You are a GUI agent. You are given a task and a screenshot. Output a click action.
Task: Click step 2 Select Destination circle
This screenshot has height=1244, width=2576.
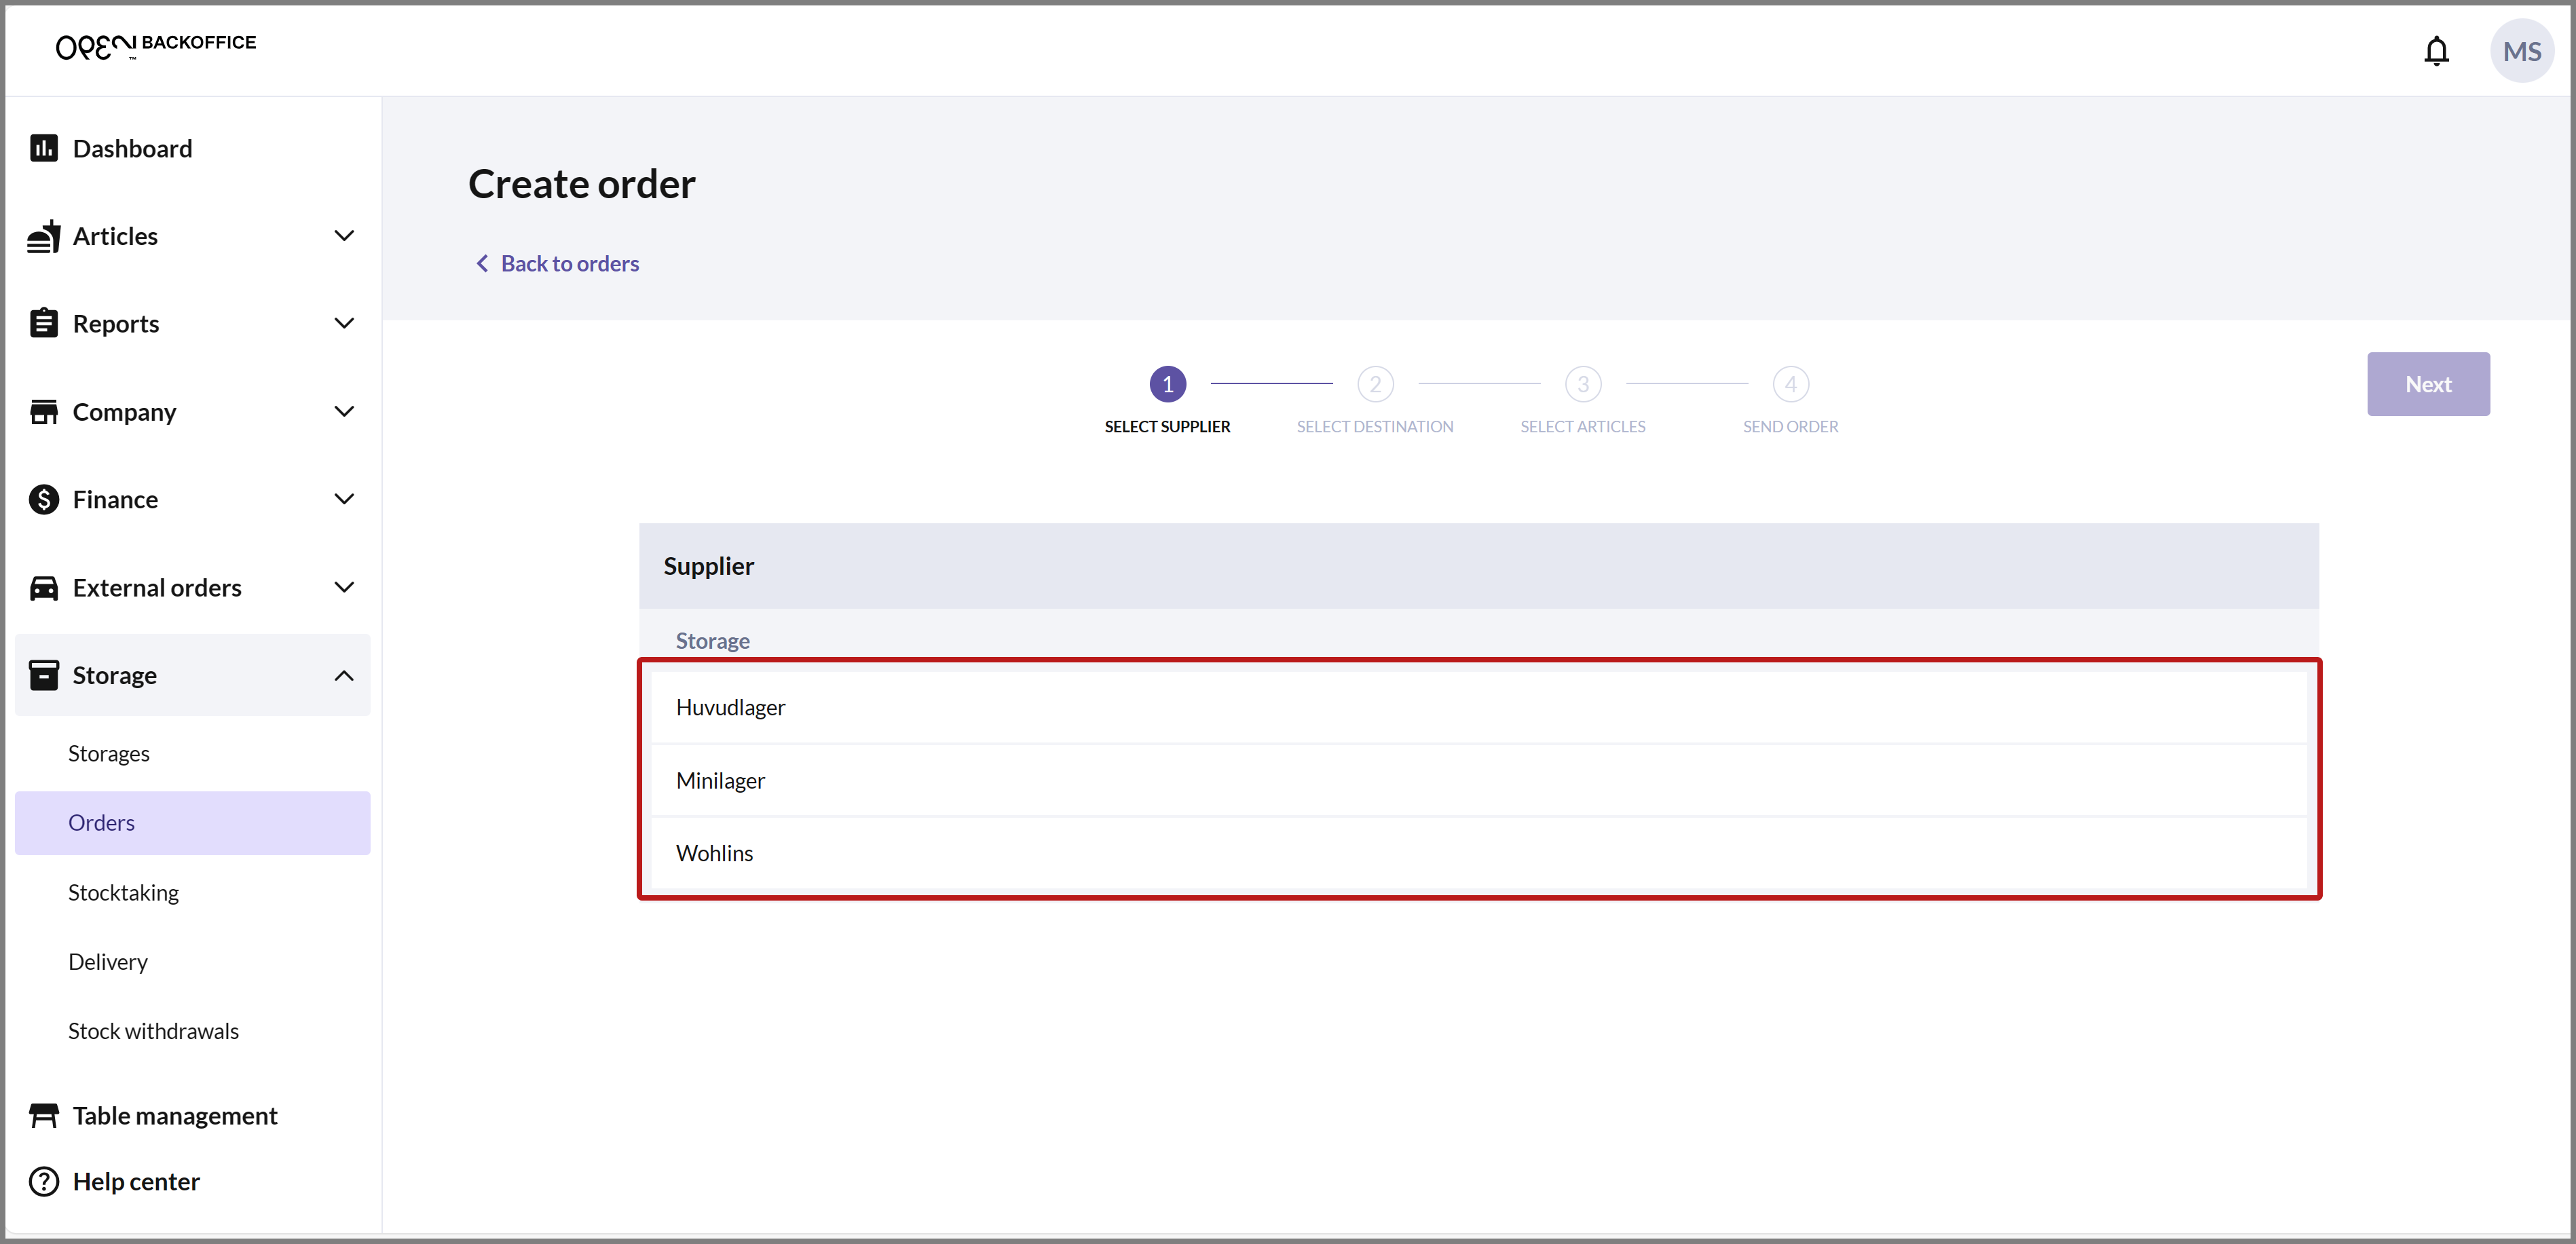[x=1375, y=384]
